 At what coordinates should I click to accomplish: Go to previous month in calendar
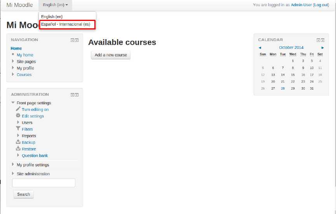(x=260, y=48)
